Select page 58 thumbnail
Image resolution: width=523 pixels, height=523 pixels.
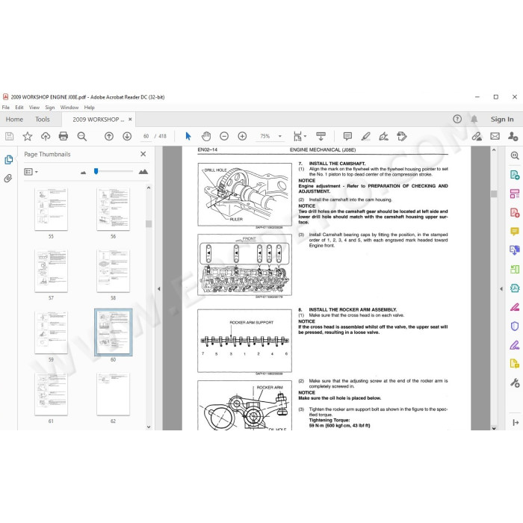click(113, 270)
